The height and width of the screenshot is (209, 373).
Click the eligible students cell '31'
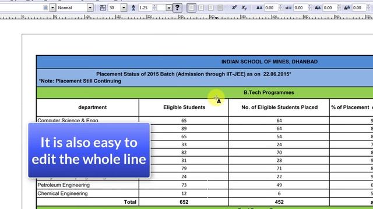tap(184, 161)
